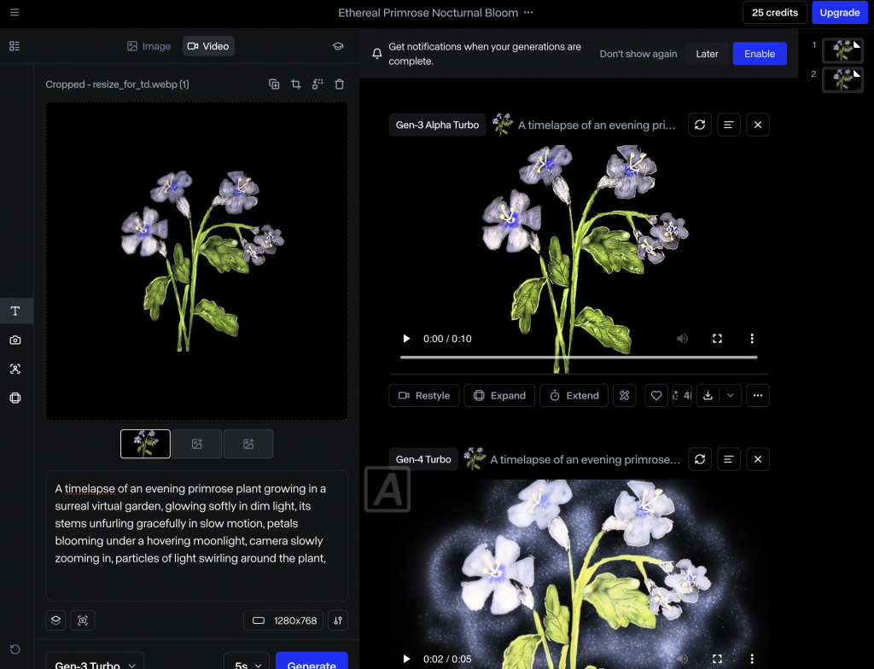
Task: Open the hamburger main menu
Action: pos(15,12)
